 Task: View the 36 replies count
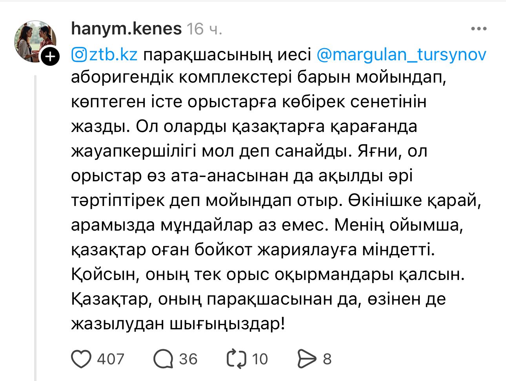tap(188, 359)
